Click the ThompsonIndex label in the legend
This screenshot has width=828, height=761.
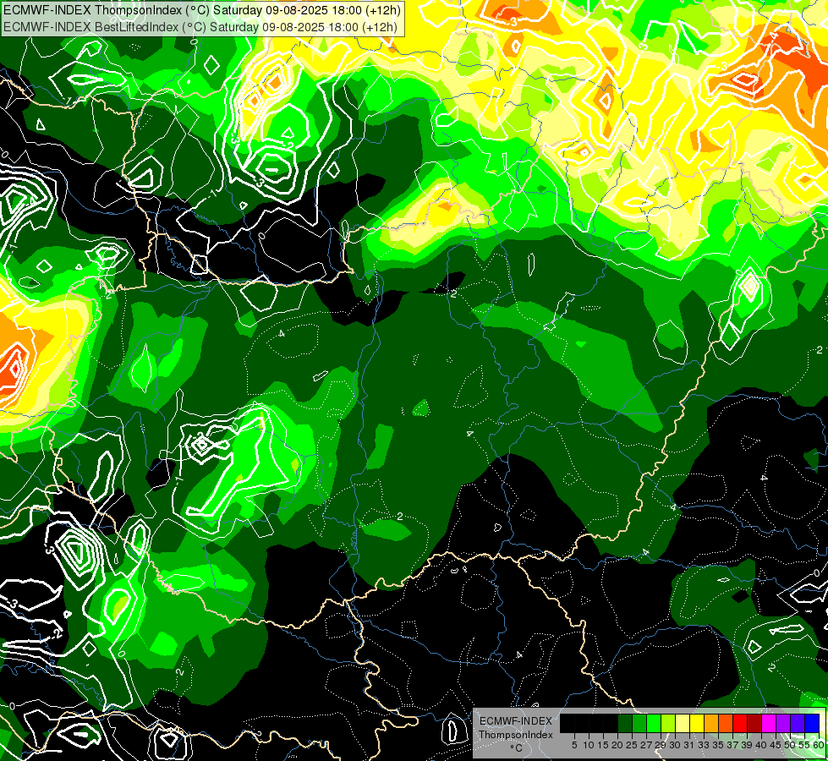[516, 735]
